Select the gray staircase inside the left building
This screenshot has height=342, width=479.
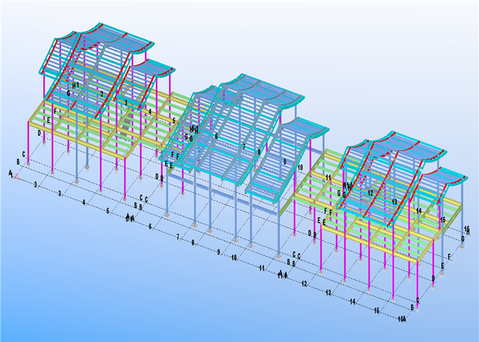tap(127, 127)
